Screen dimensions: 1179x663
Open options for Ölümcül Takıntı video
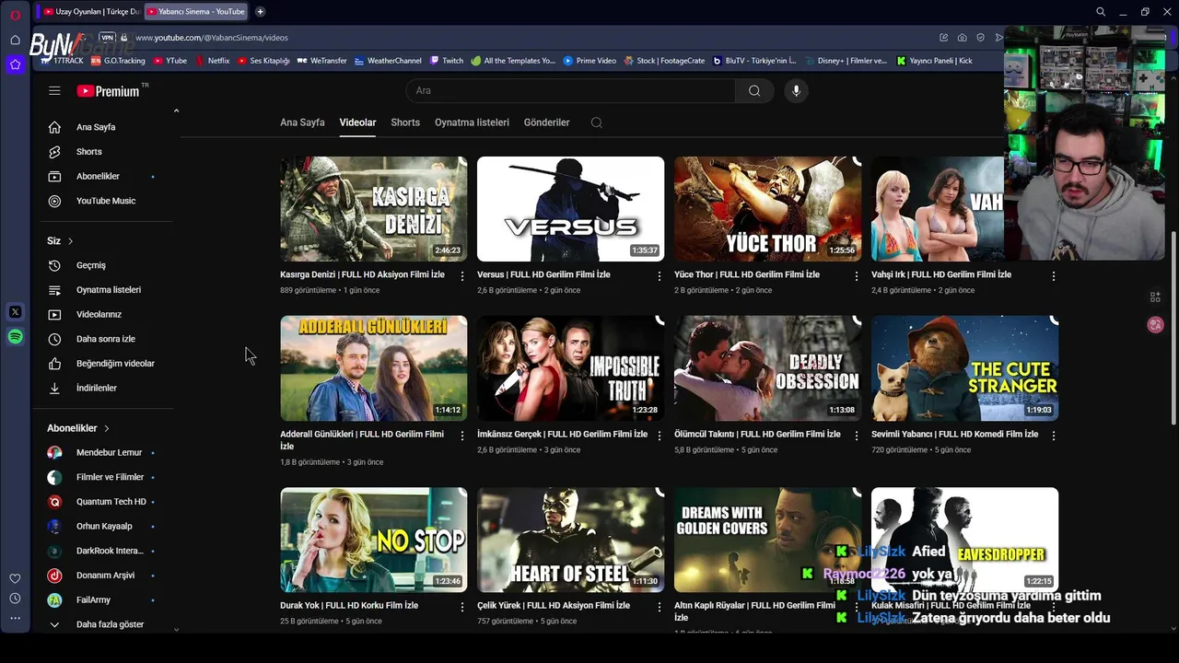pos(857,436)
